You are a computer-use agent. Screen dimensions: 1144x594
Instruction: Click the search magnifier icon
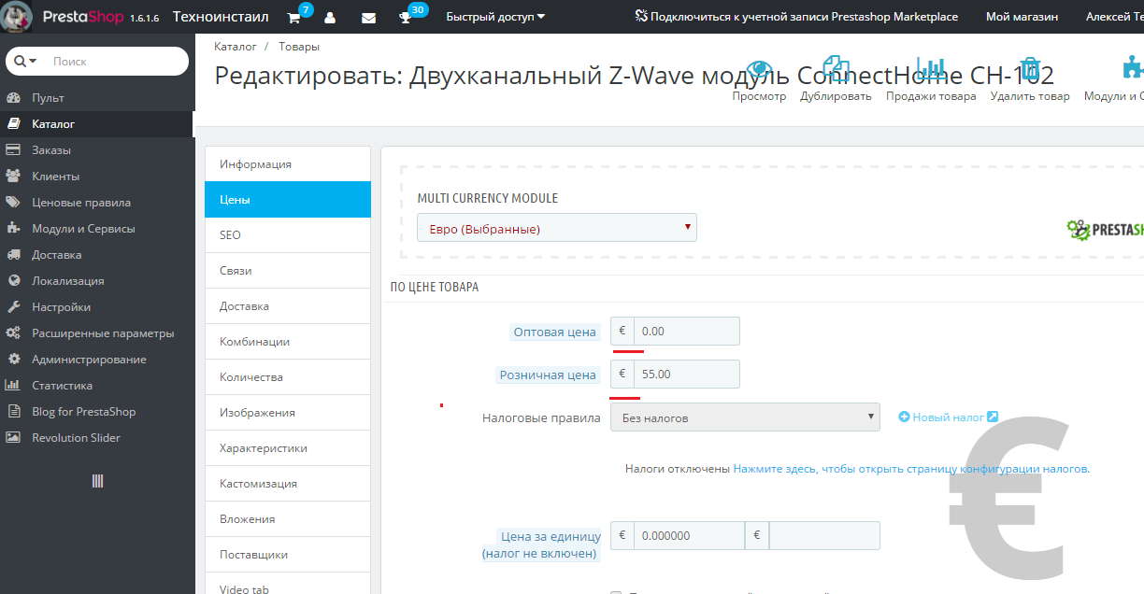(21, 61)
